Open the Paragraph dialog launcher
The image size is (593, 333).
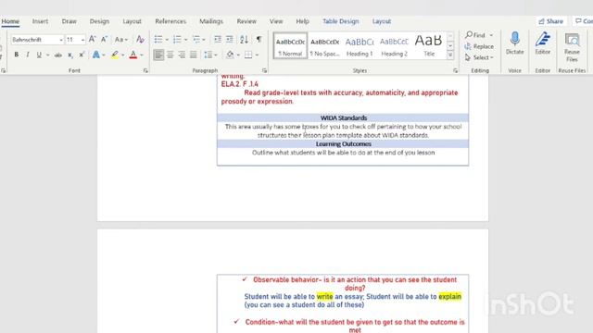tap(264, 70)
